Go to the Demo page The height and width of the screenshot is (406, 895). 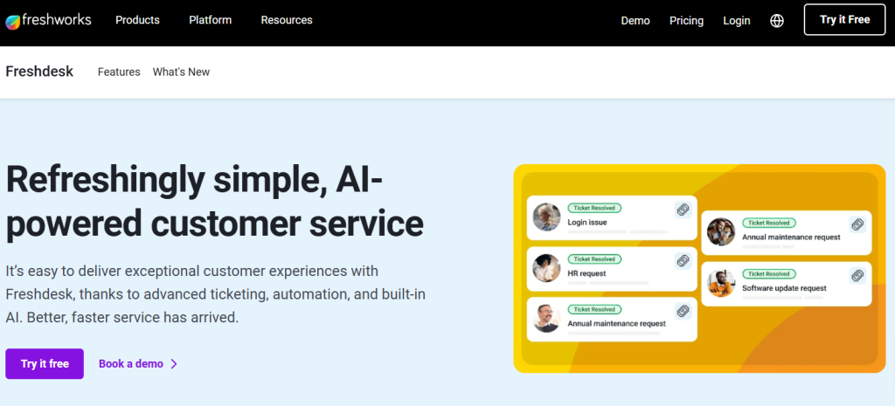[635, 21]
